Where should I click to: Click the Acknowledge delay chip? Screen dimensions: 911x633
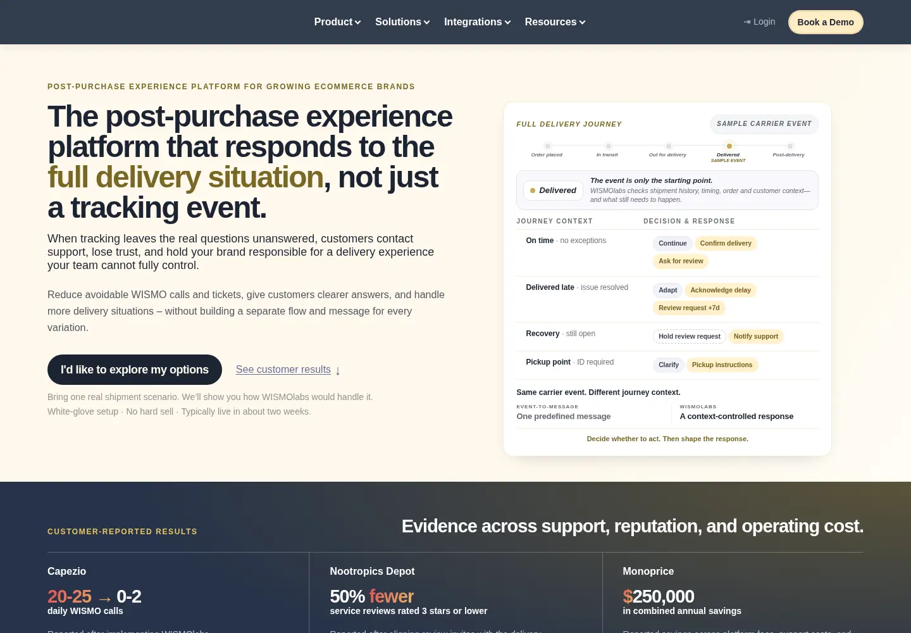[721, 291]
